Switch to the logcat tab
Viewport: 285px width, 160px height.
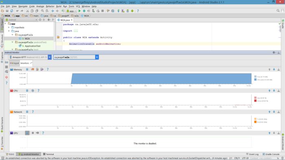[x=15, y=63]
